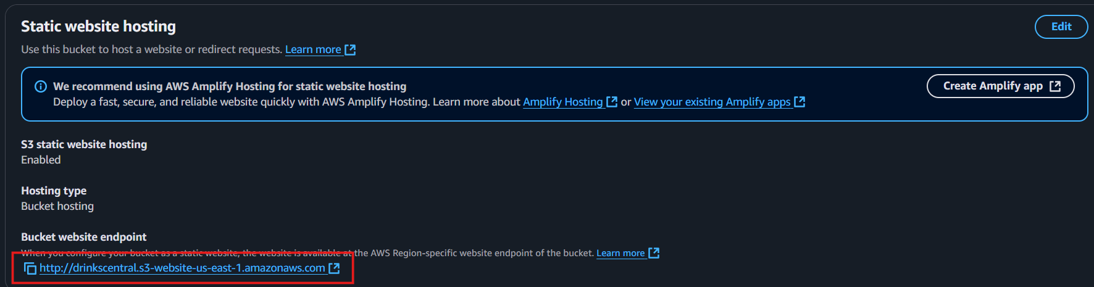Screen dimensions: 1094x287
Task: Open the drinkscentral s3-website endpoint URL
Action: pyautogui.click(x=182, y=268)
